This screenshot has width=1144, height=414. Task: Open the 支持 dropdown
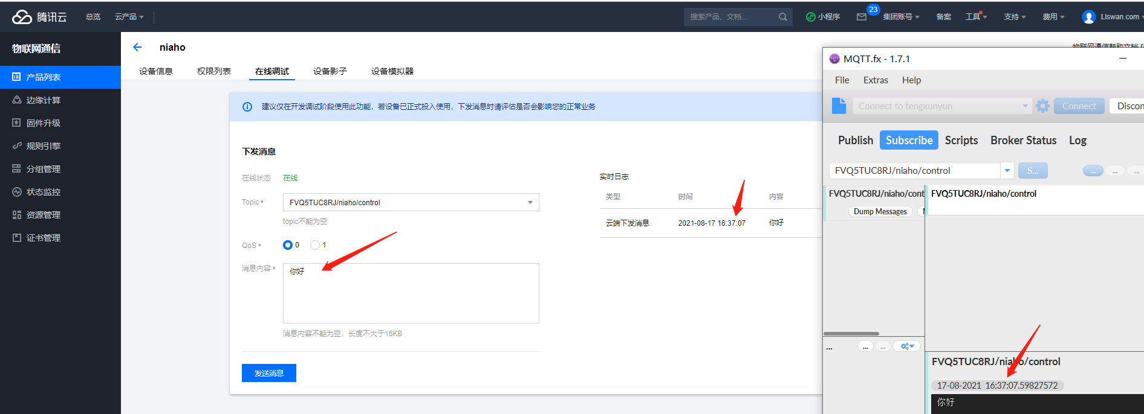(1015, 17)
